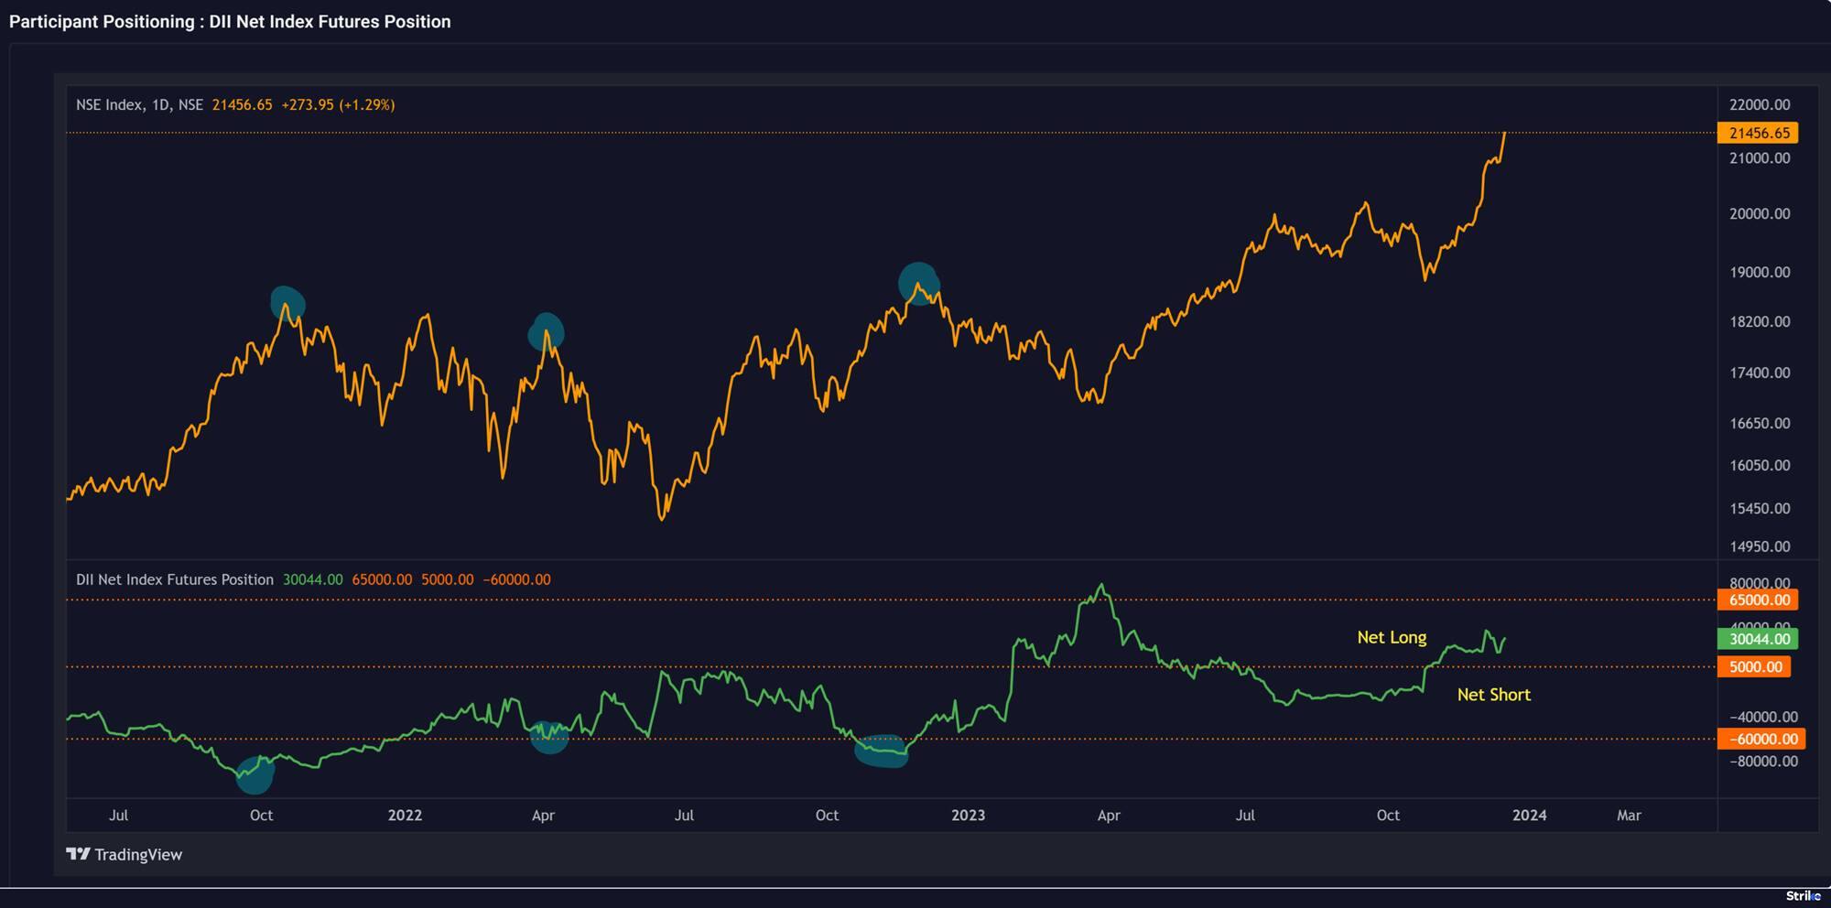Click the teal circle at the 19000 level peak
Screen dimensions: 1831x908
pyautogui.click(x=918, y=283)
